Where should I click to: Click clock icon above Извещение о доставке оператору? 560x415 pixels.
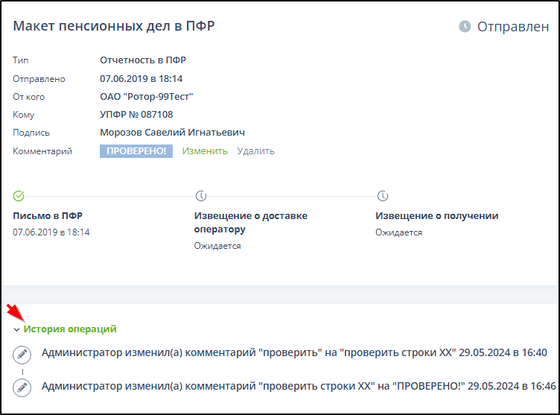[x=200, y=196]
